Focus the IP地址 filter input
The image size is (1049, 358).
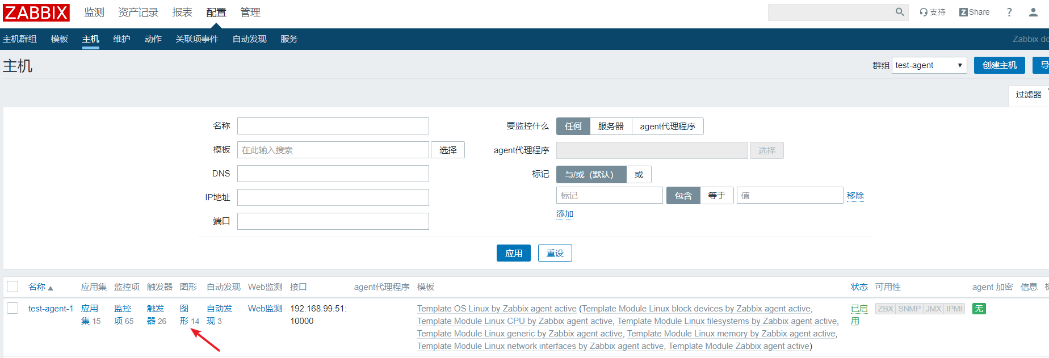[x=333, y=197]
